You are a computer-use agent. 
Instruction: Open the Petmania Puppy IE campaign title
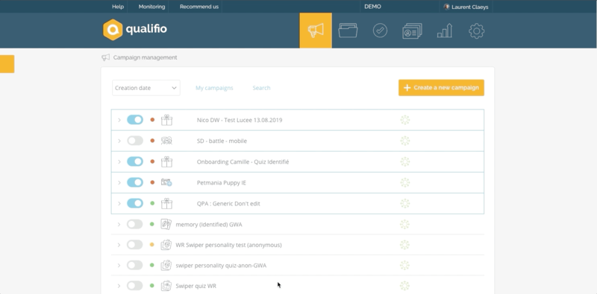point(221,182)
